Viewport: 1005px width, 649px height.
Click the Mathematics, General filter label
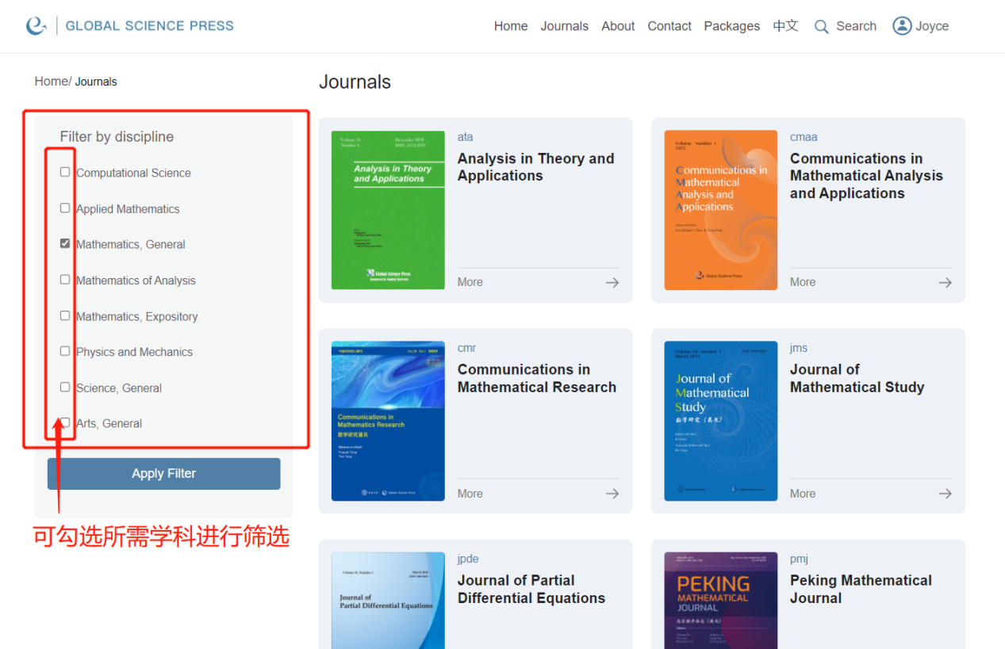(x=131, y=245)
